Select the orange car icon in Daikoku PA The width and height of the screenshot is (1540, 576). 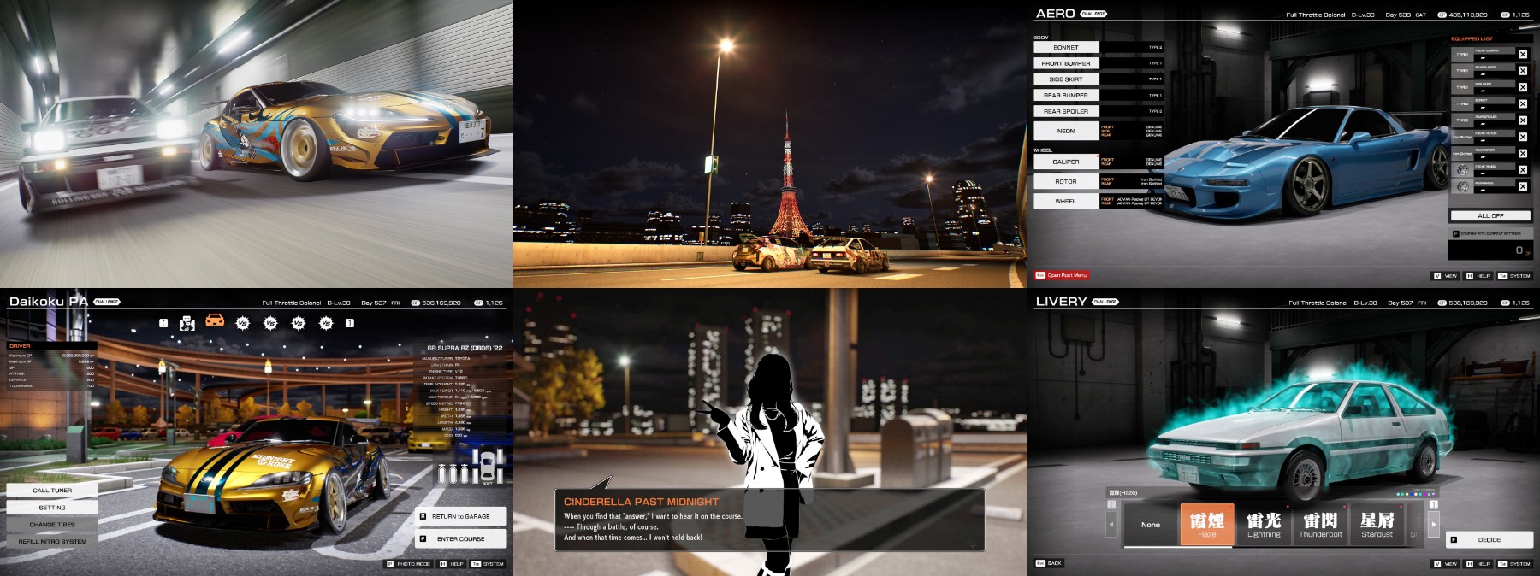click(215, 320)
